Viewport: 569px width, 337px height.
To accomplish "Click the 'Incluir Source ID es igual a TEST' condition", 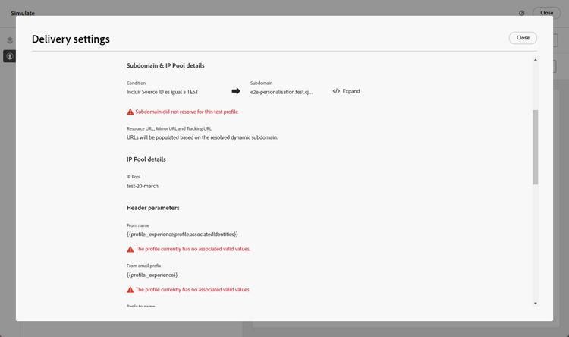I will point(162,93).
